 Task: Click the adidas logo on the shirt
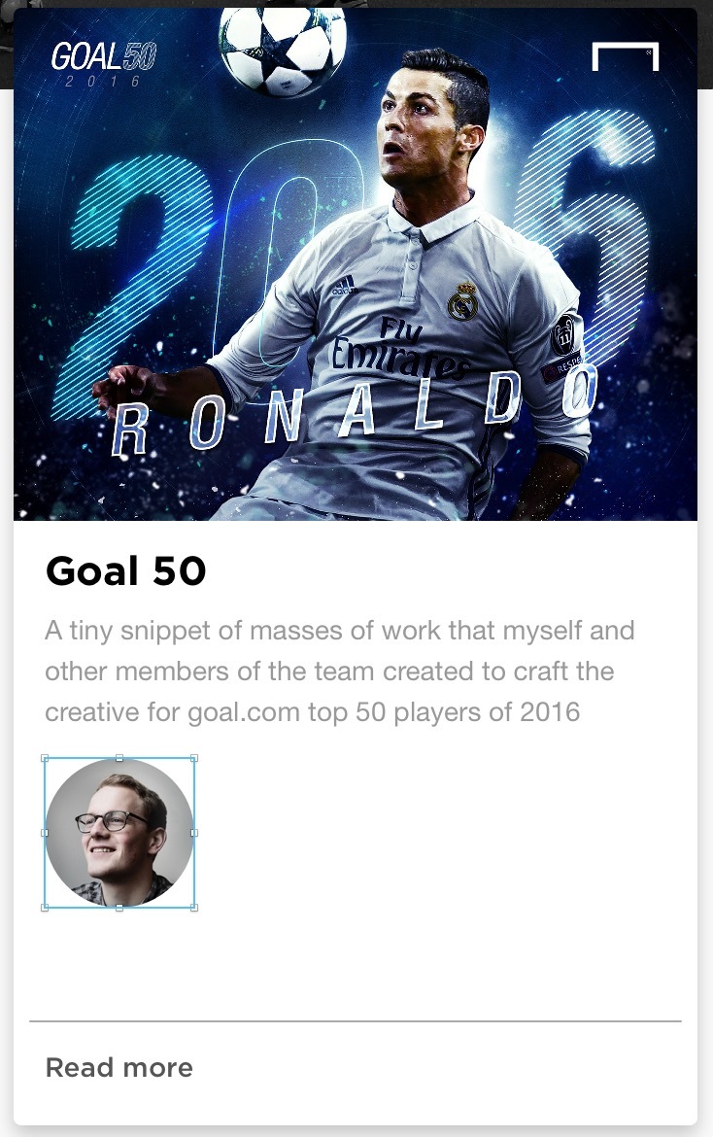coord(344,285)
